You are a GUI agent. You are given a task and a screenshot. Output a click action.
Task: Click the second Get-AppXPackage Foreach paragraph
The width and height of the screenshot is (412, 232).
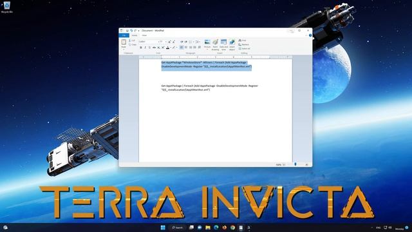click(x=210, y=88)
